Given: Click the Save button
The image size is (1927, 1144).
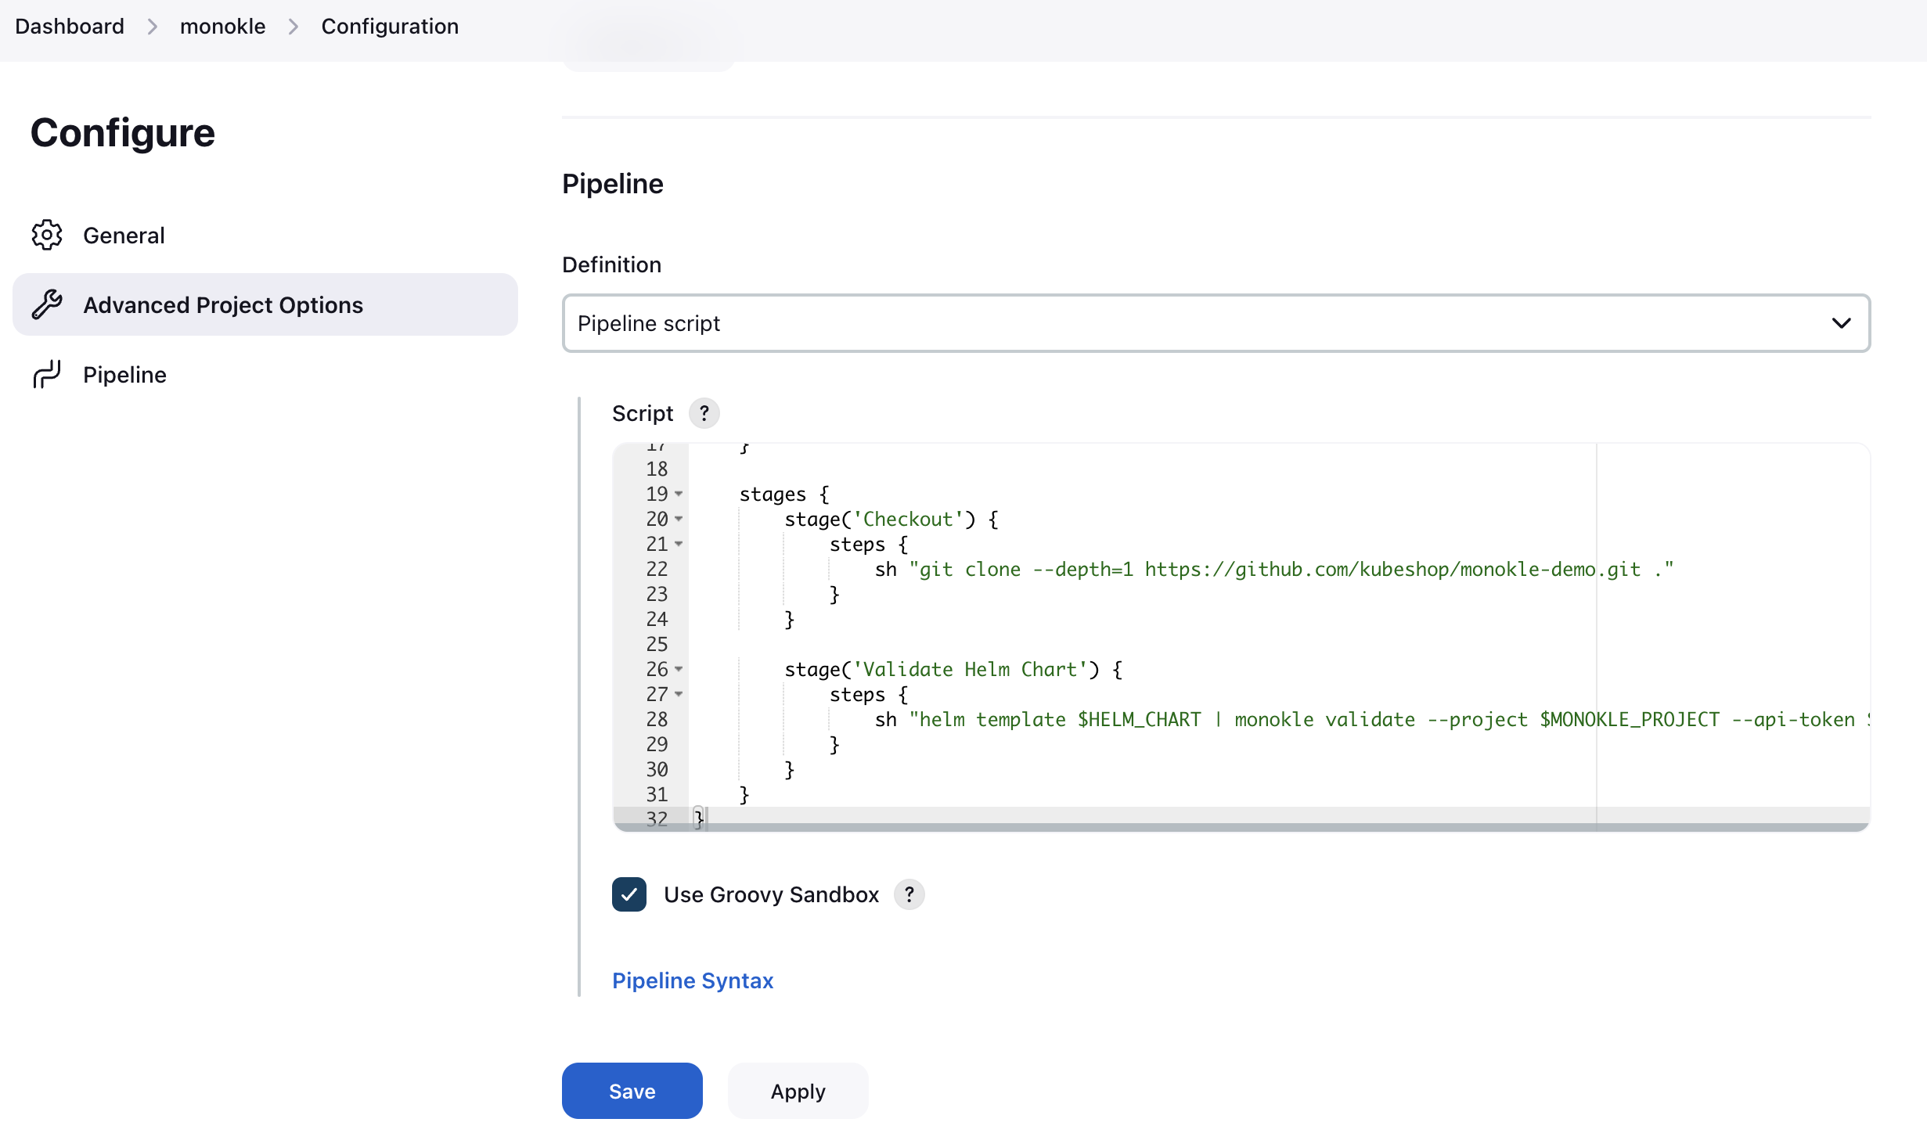Looking at the screenshot, I should point(632,1091).
